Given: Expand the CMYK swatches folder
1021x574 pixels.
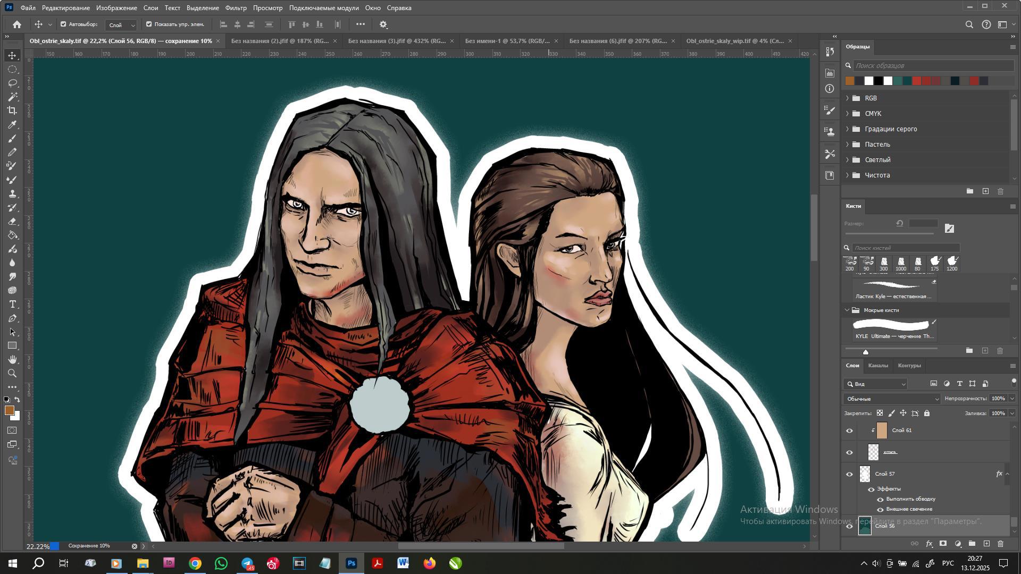Looking at the screenshot, I should point(847,114).
